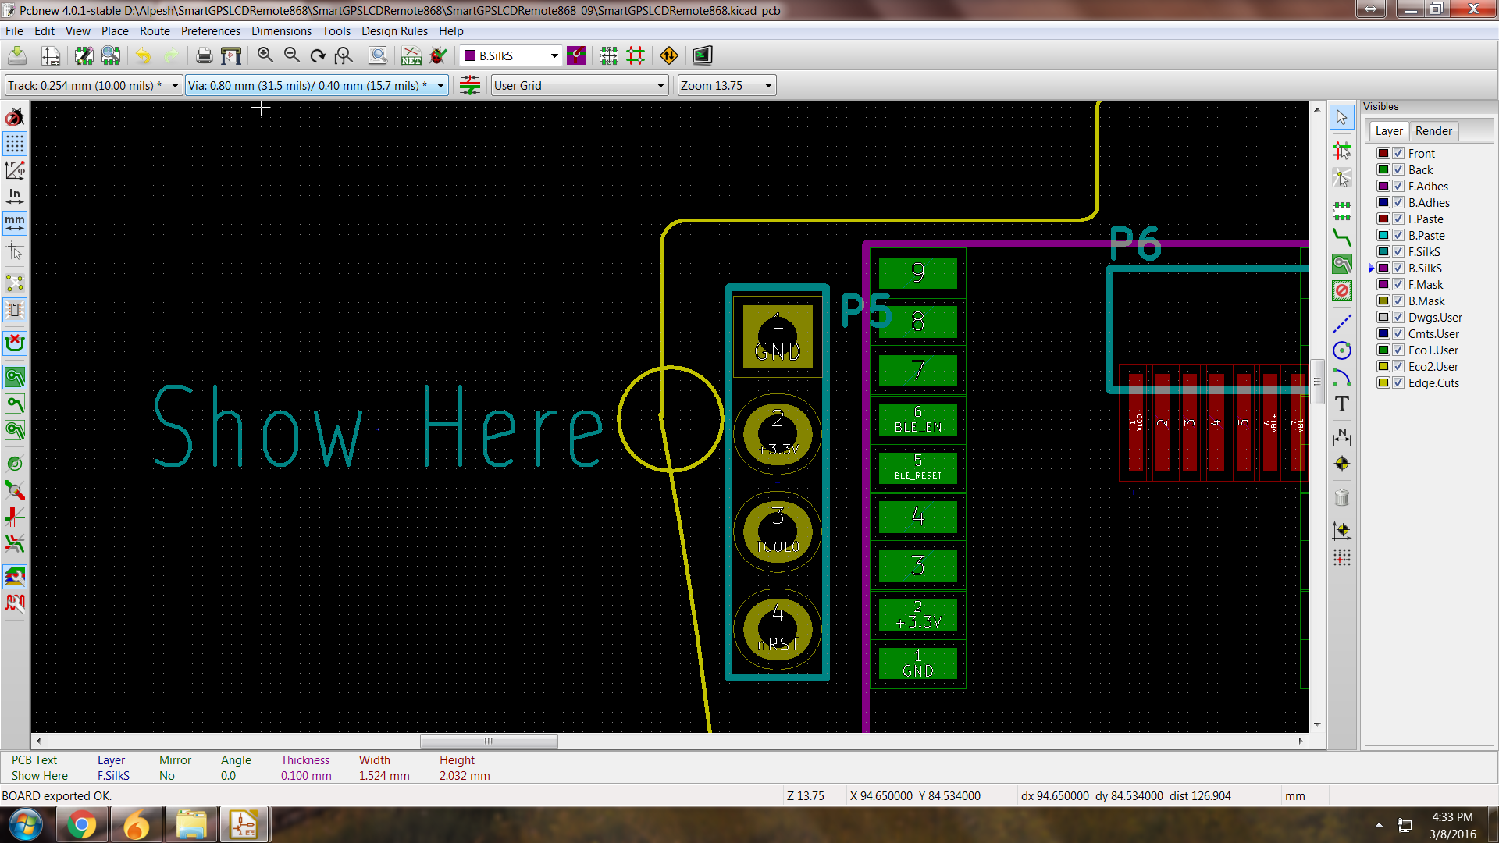Toggle F.Mask layer visibility checkbox
1499x843 pixels.
tap(1398, 285)
